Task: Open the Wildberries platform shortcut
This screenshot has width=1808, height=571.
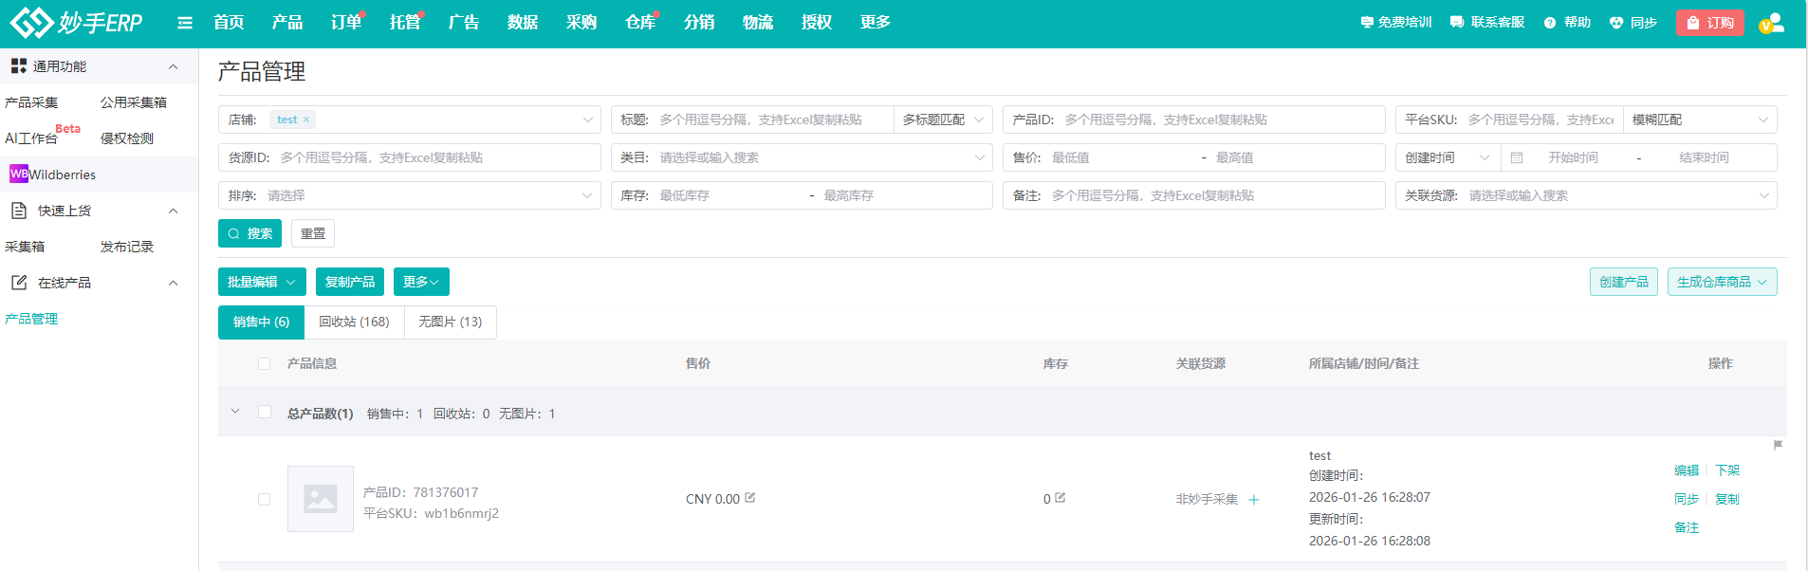Action: click(52, 175)
